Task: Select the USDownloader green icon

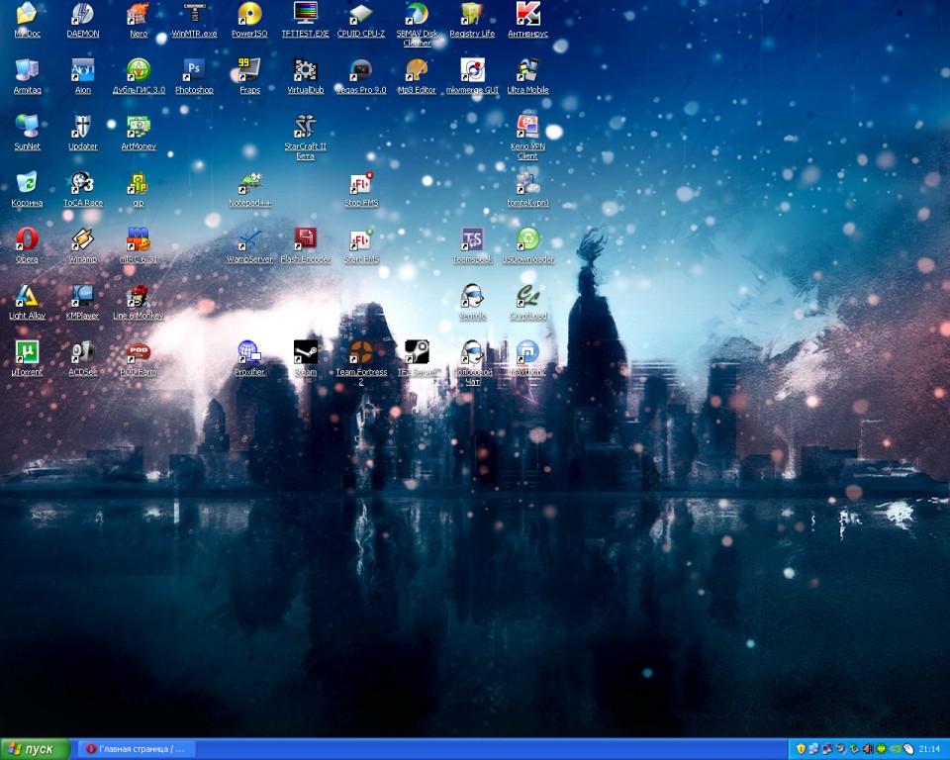Action: (527, 239)
